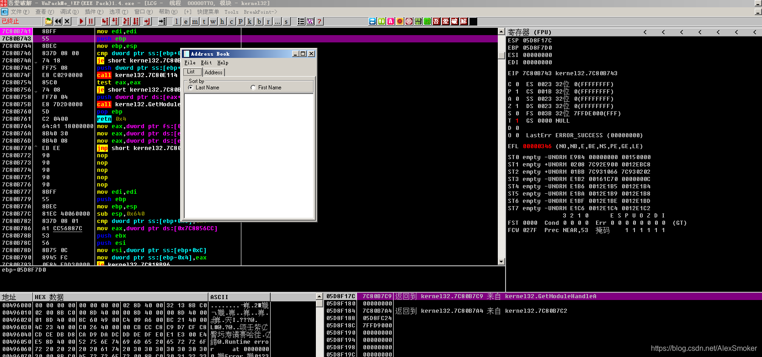Open the File menu in Address Book
This screenshot has height=357, width=762.
(x=190, y=63)
